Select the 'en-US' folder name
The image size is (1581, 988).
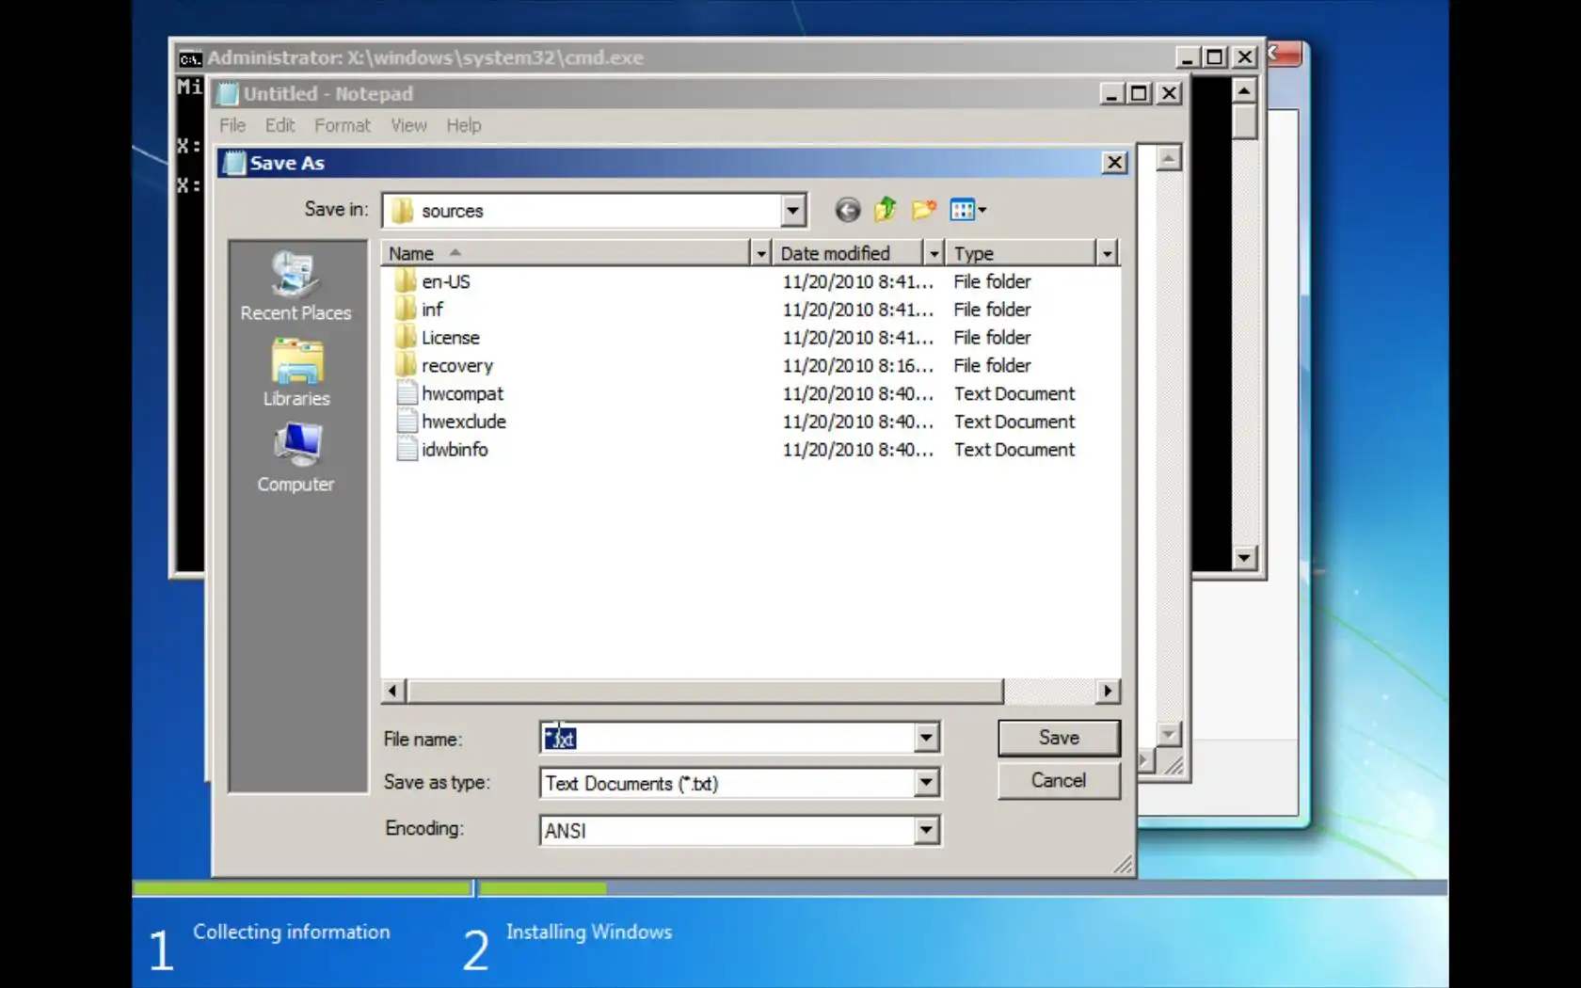tap(446, 281)
